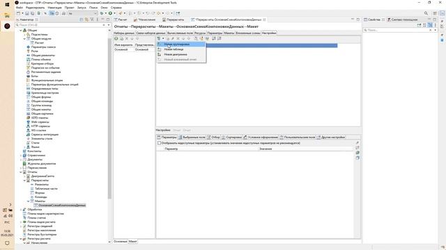The image size is (446, 250).
Task: Select the Общие картинки tree item
Action: click(42, 114)
